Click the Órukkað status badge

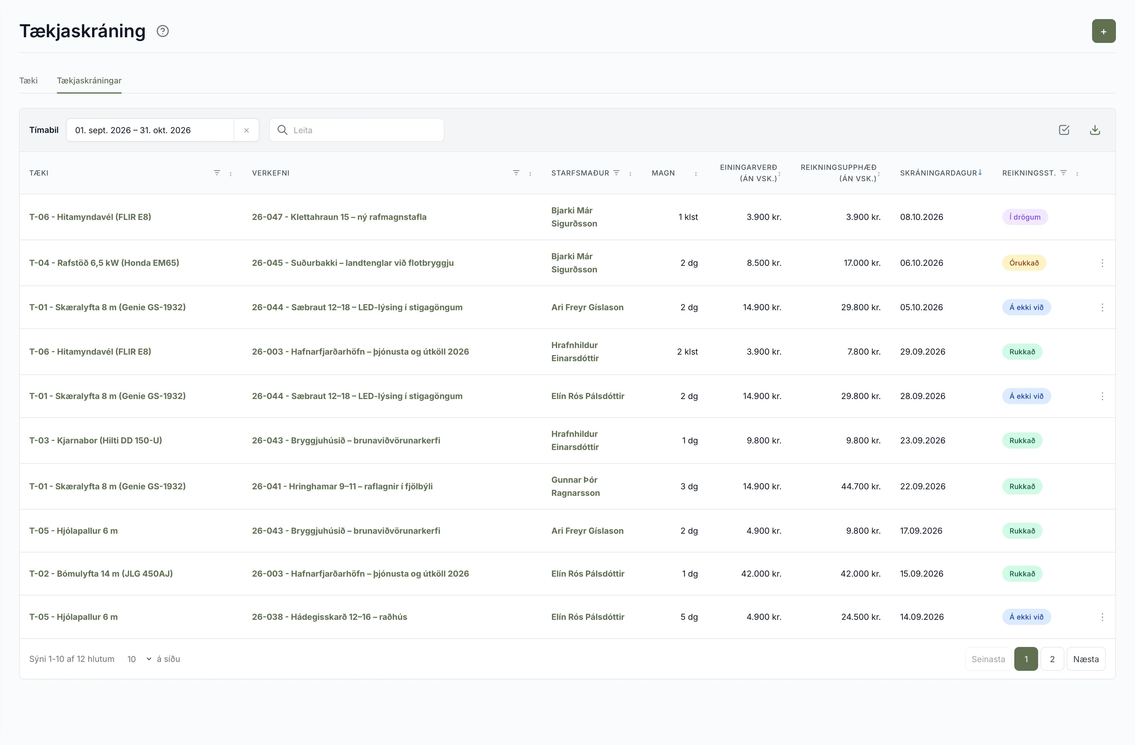[1024, 263]
